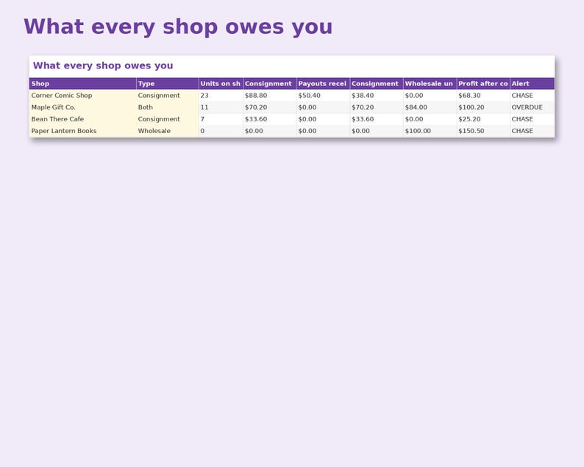Select the Shop column header

[x=82, y=83]
